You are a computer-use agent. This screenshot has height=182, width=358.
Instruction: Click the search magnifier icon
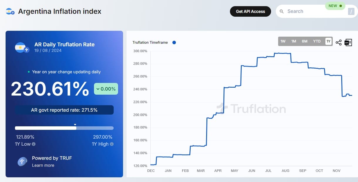pos(281,11)
